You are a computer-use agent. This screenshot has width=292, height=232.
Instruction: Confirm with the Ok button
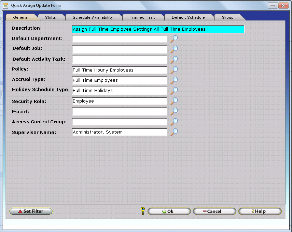tap(169, 211)
